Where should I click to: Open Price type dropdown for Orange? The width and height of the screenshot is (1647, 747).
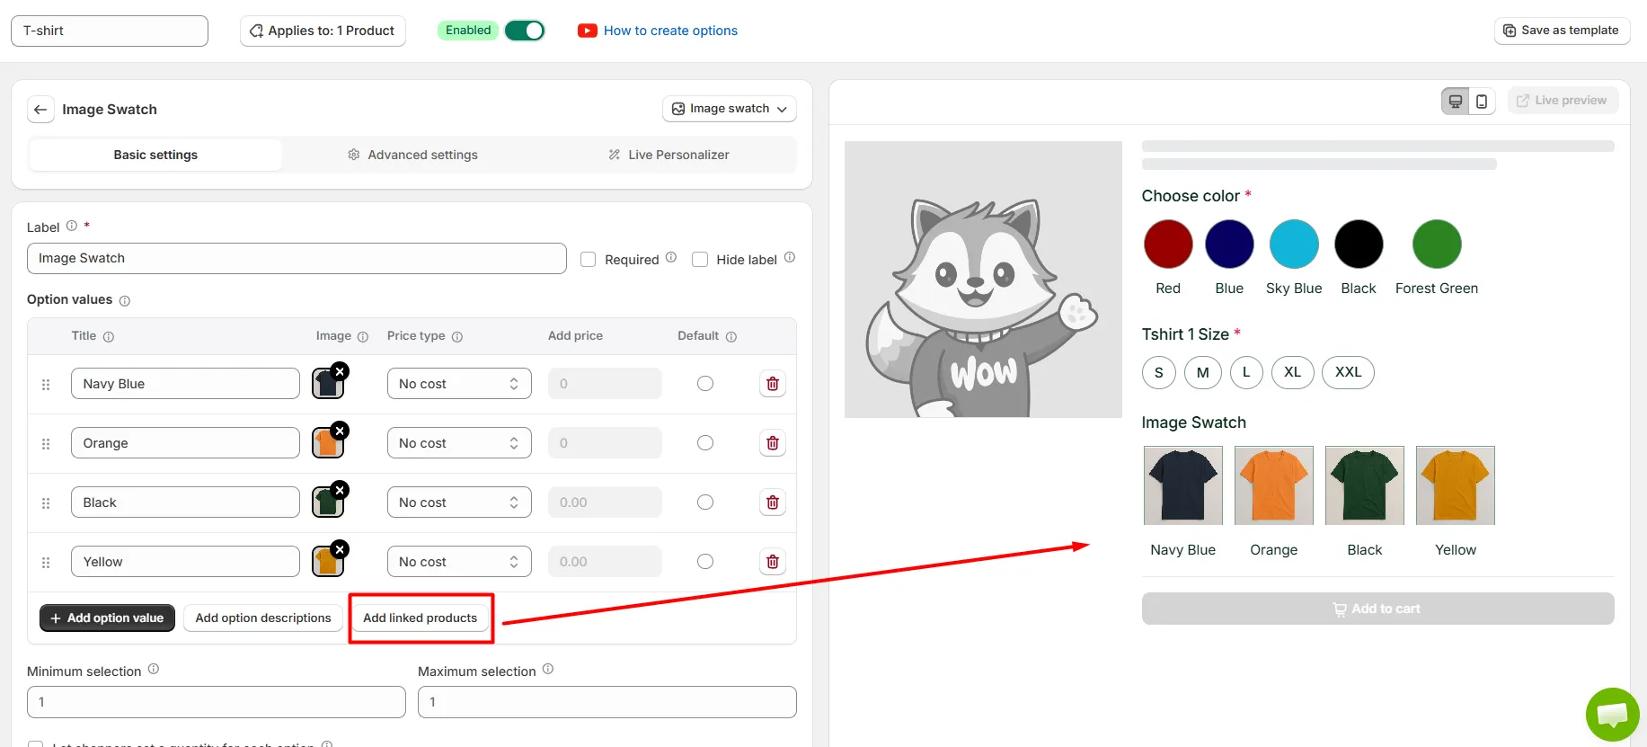459,443
